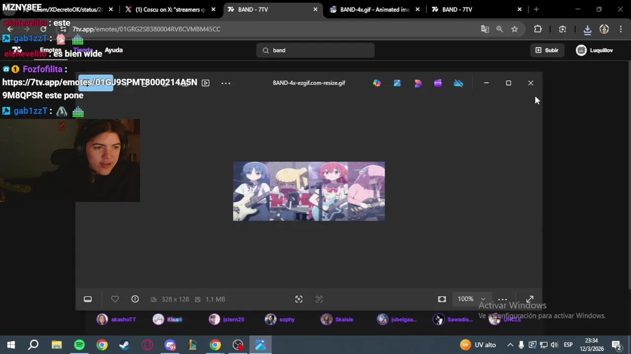Click the zoom magnifier icon in address bar
This screenshot has width=631, height=354.
pos(499,29)
